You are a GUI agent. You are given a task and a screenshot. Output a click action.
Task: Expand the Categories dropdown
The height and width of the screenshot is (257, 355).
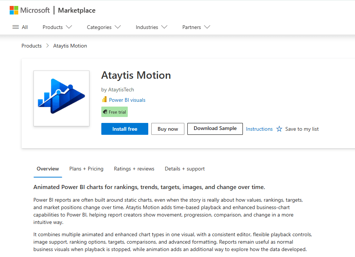[x=104, y=27]
